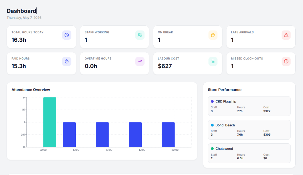Click the 20:00 axis label
Screen dimensions: 303x175
point(175,150)
